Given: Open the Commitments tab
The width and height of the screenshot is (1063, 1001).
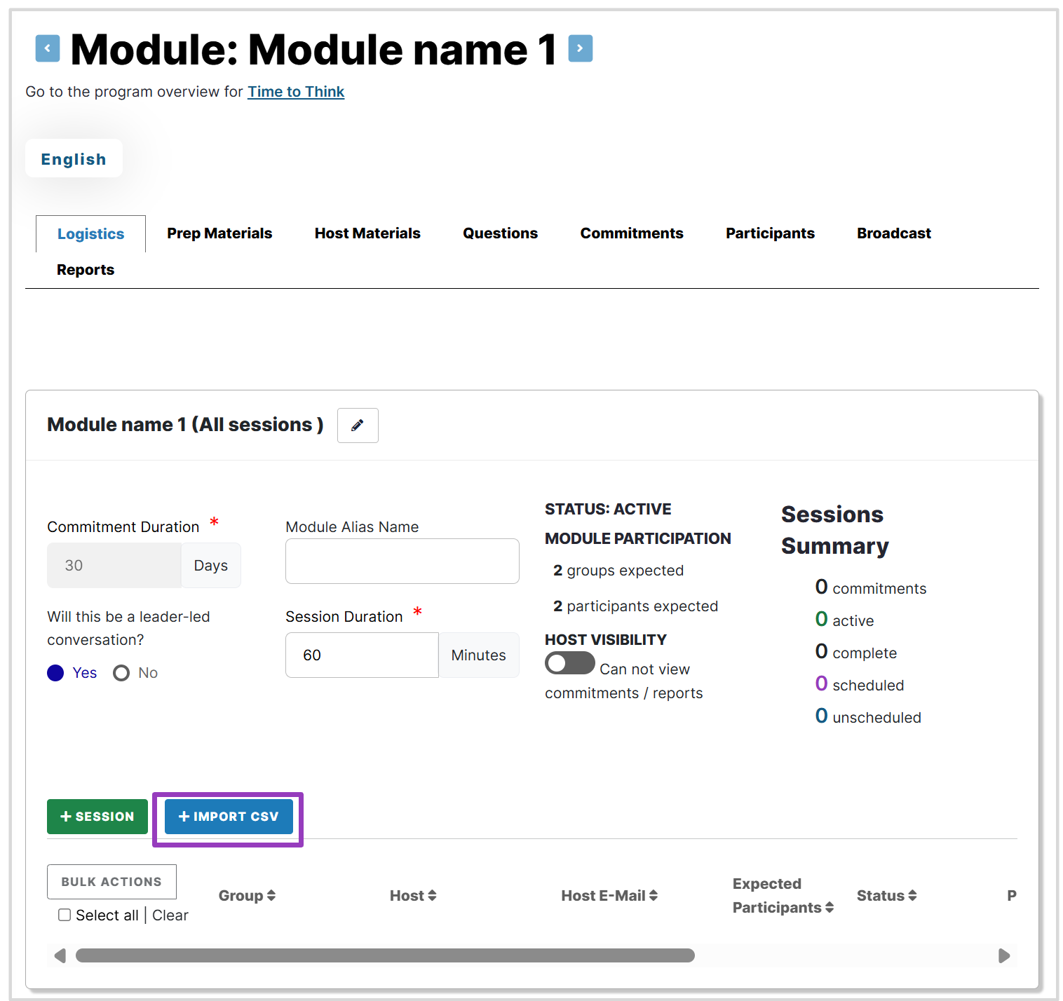Looking at the screenshot, I should pos(632,233).
